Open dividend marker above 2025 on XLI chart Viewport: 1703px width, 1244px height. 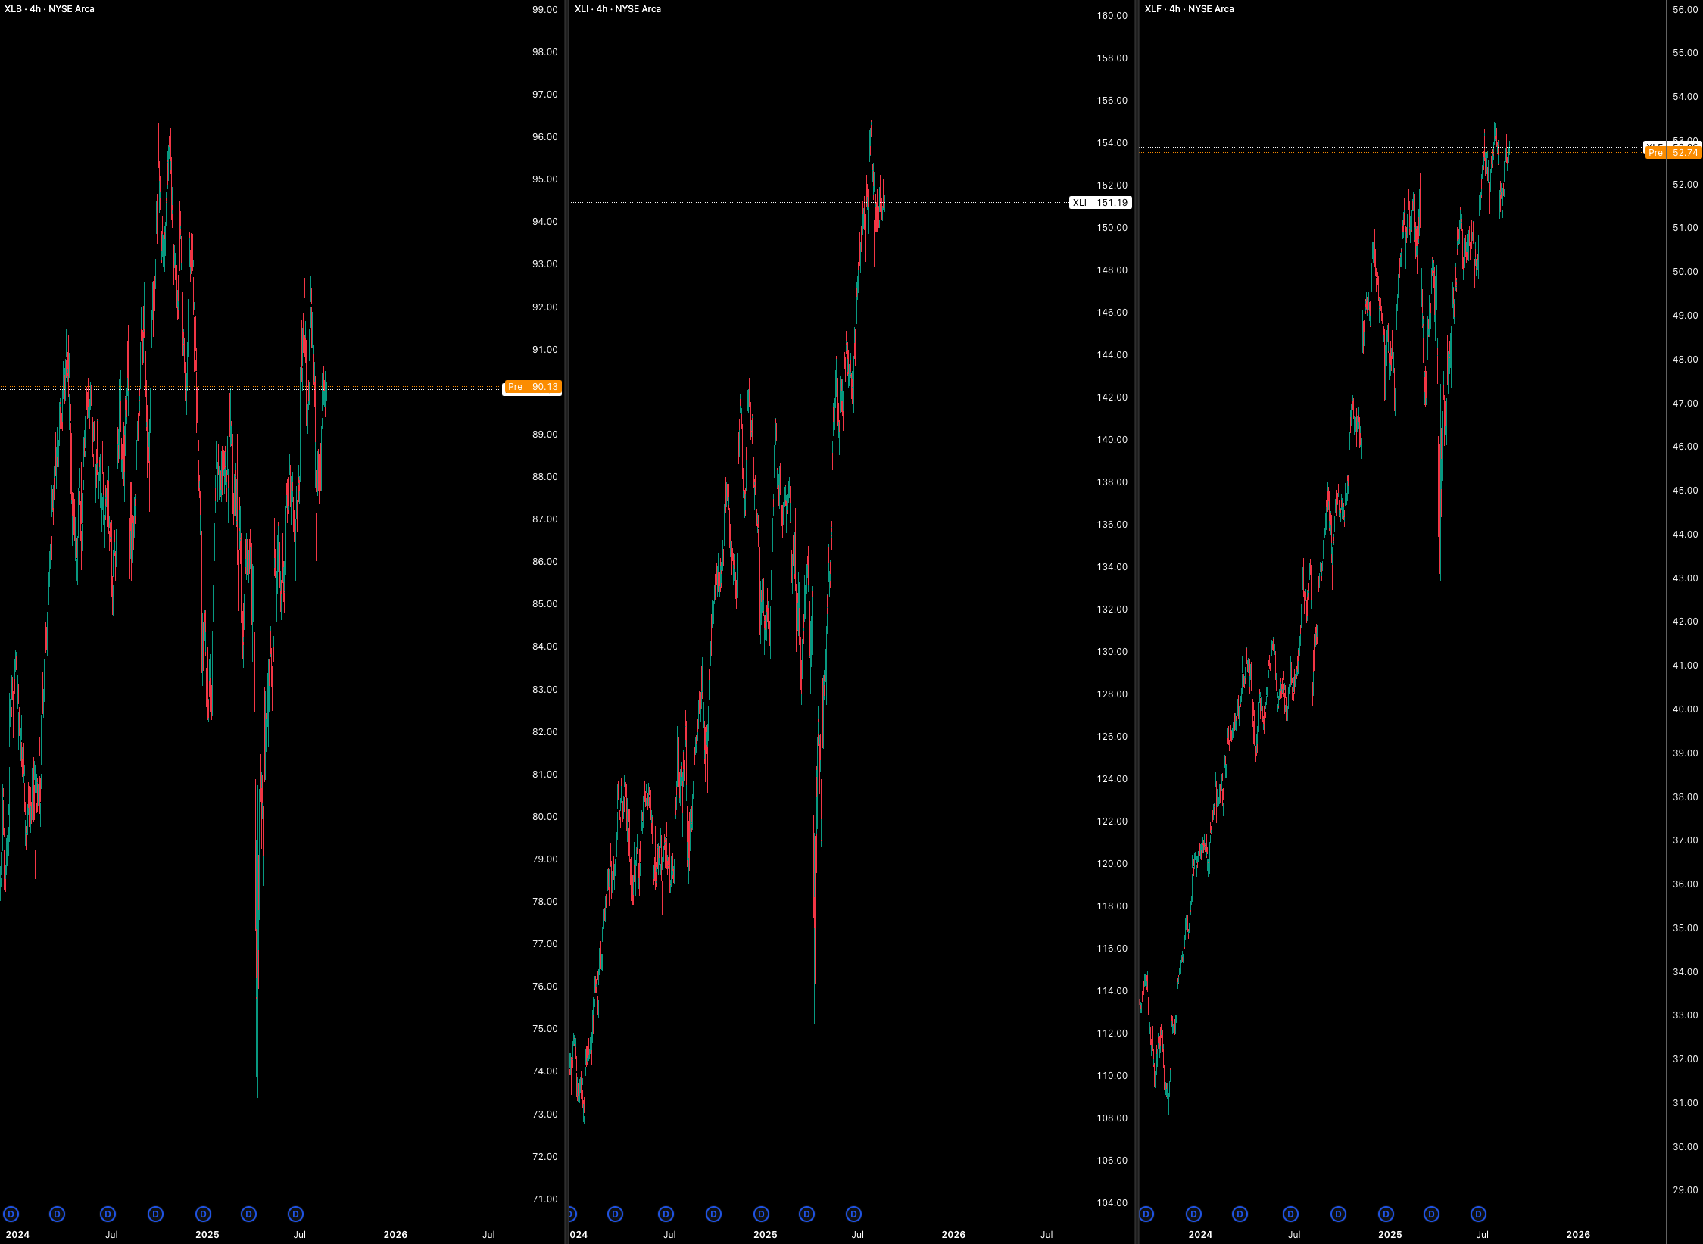pos(762,1214)
